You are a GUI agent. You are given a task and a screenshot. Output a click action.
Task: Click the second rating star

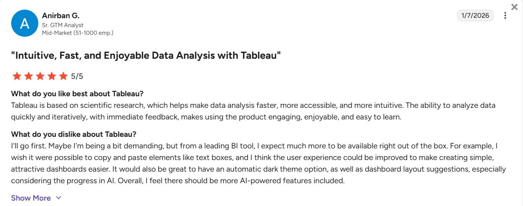(28, 76)
